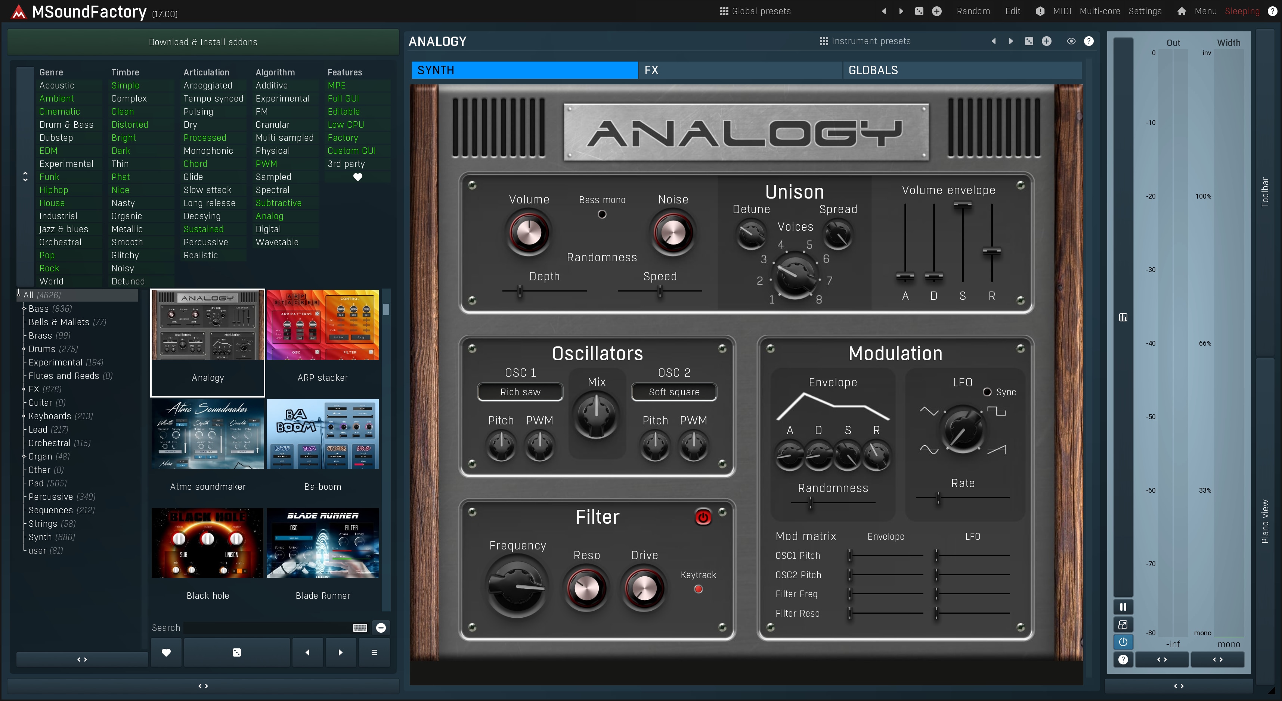This screenshot has height=701, width=1282.
Task: Click the favorites heart button below preset list
Action: coord(166,652)
